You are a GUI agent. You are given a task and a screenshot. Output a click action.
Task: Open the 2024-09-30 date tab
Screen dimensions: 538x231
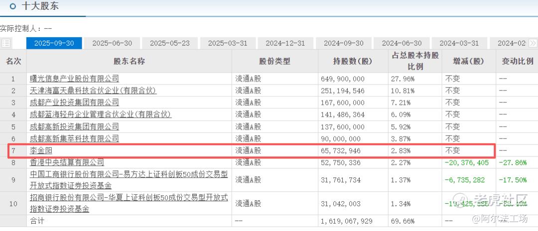click(343, 43)
